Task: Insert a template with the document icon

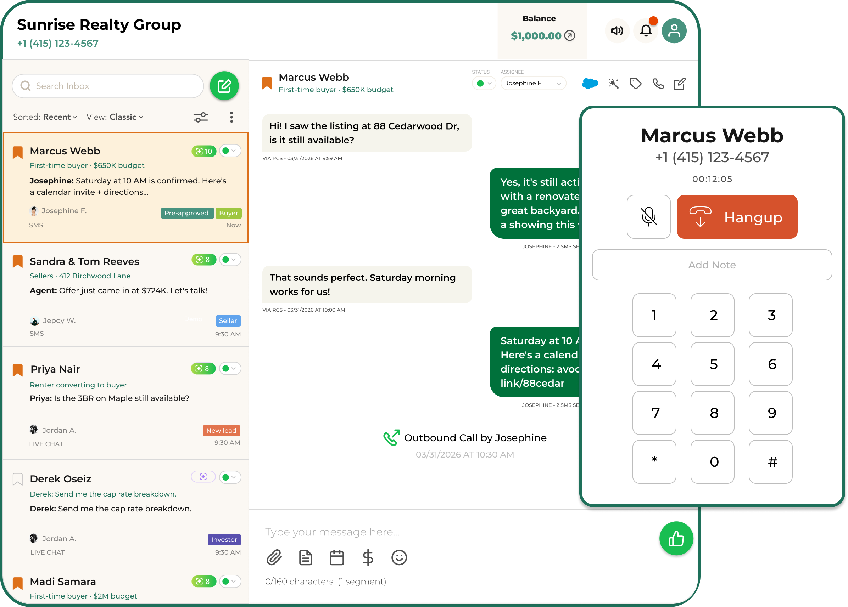Action: click(306, 557)
